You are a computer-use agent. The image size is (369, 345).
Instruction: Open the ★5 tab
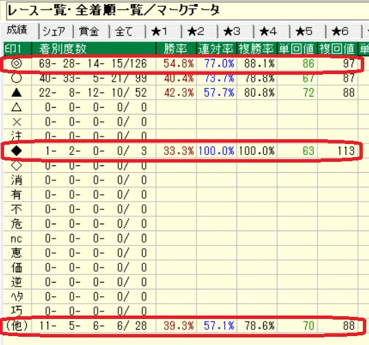click(308, 32)
